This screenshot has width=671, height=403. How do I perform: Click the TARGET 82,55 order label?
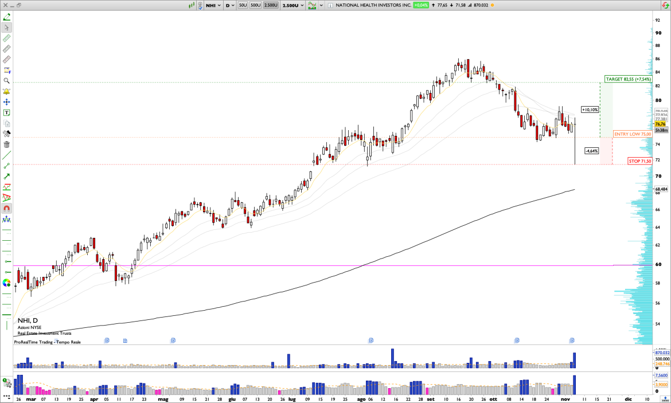(x=628, y=79)
